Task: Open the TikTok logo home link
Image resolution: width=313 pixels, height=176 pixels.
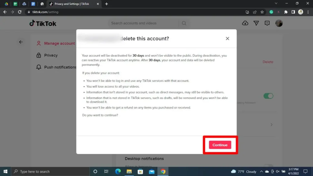Action: 43,23
